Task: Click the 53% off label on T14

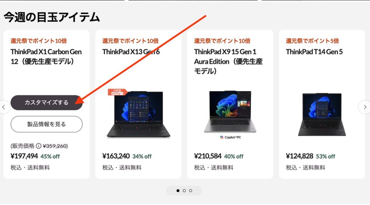Action: [326, 157]
